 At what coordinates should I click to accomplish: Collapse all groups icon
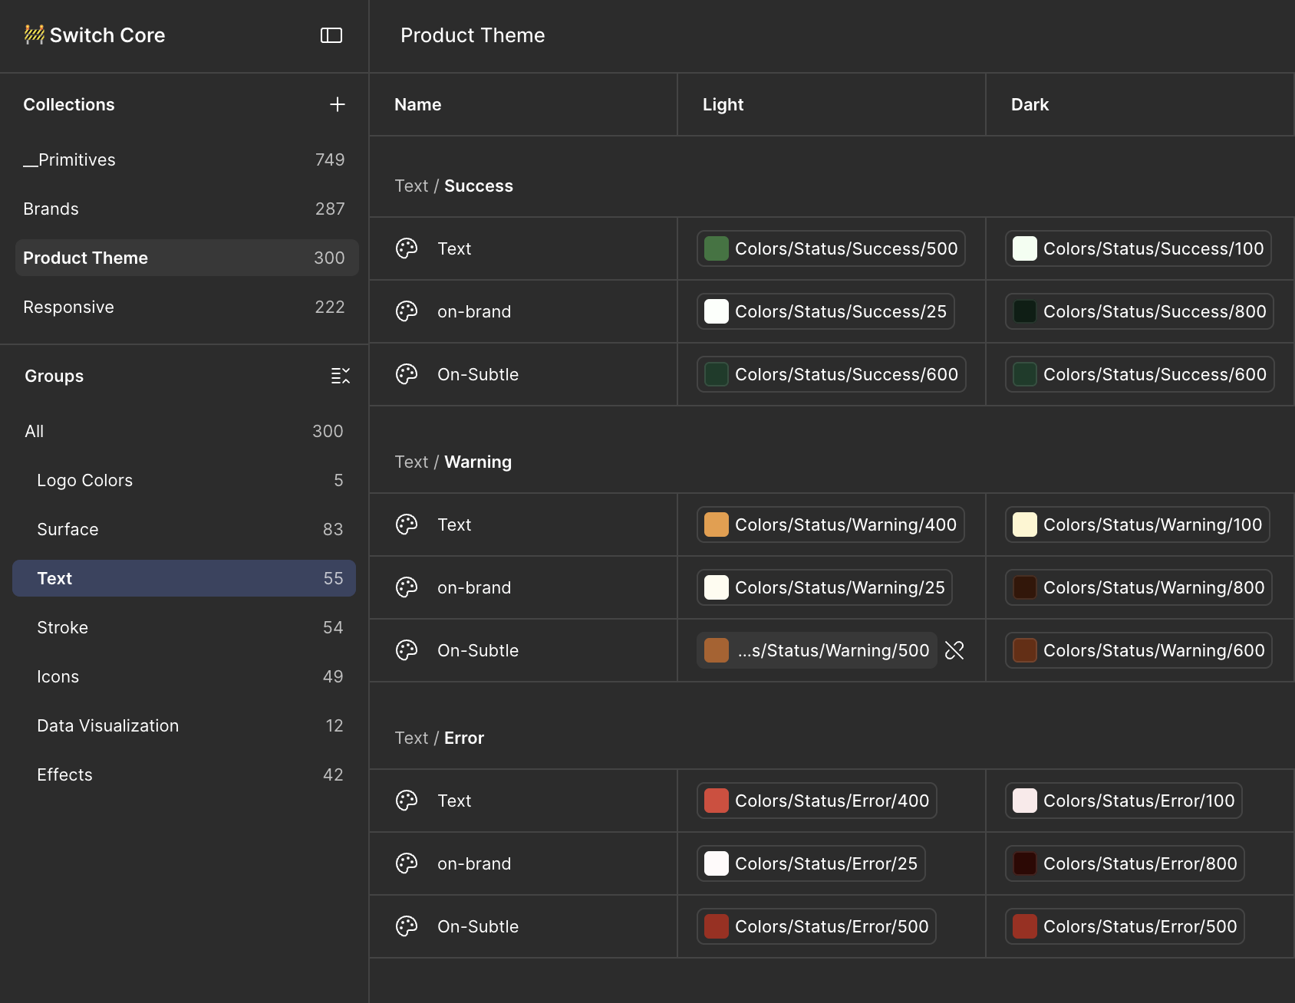340,376
